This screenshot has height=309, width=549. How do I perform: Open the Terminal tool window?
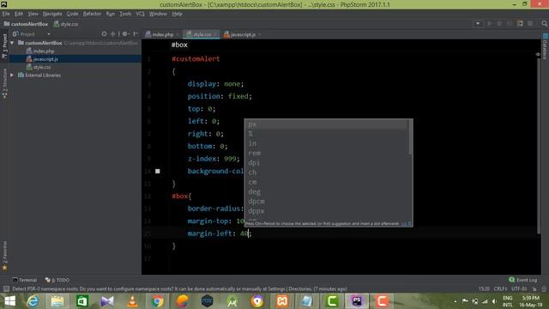point(25,280)
